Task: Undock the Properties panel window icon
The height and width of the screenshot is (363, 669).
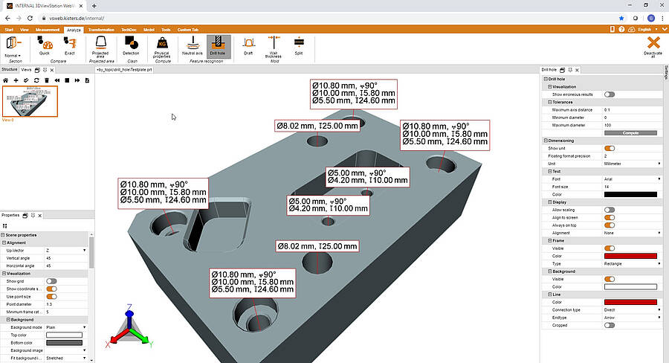Action: 25,216
